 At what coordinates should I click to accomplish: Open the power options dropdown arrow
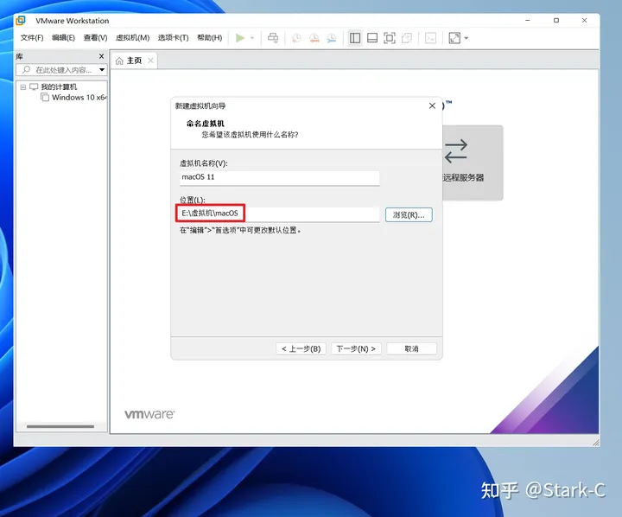[252, 38]
